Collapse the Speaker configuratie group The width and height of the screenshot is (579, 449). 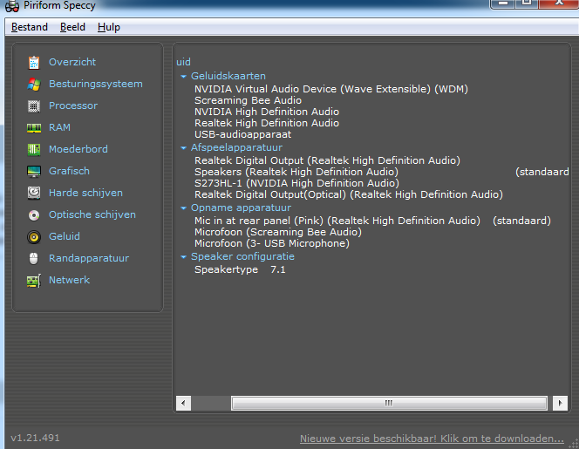coord(183,257)
